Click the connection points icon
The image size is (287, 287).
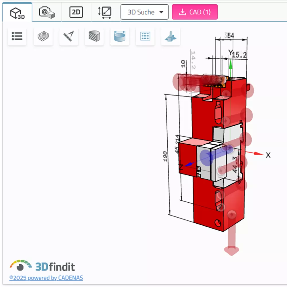[170, 36]
